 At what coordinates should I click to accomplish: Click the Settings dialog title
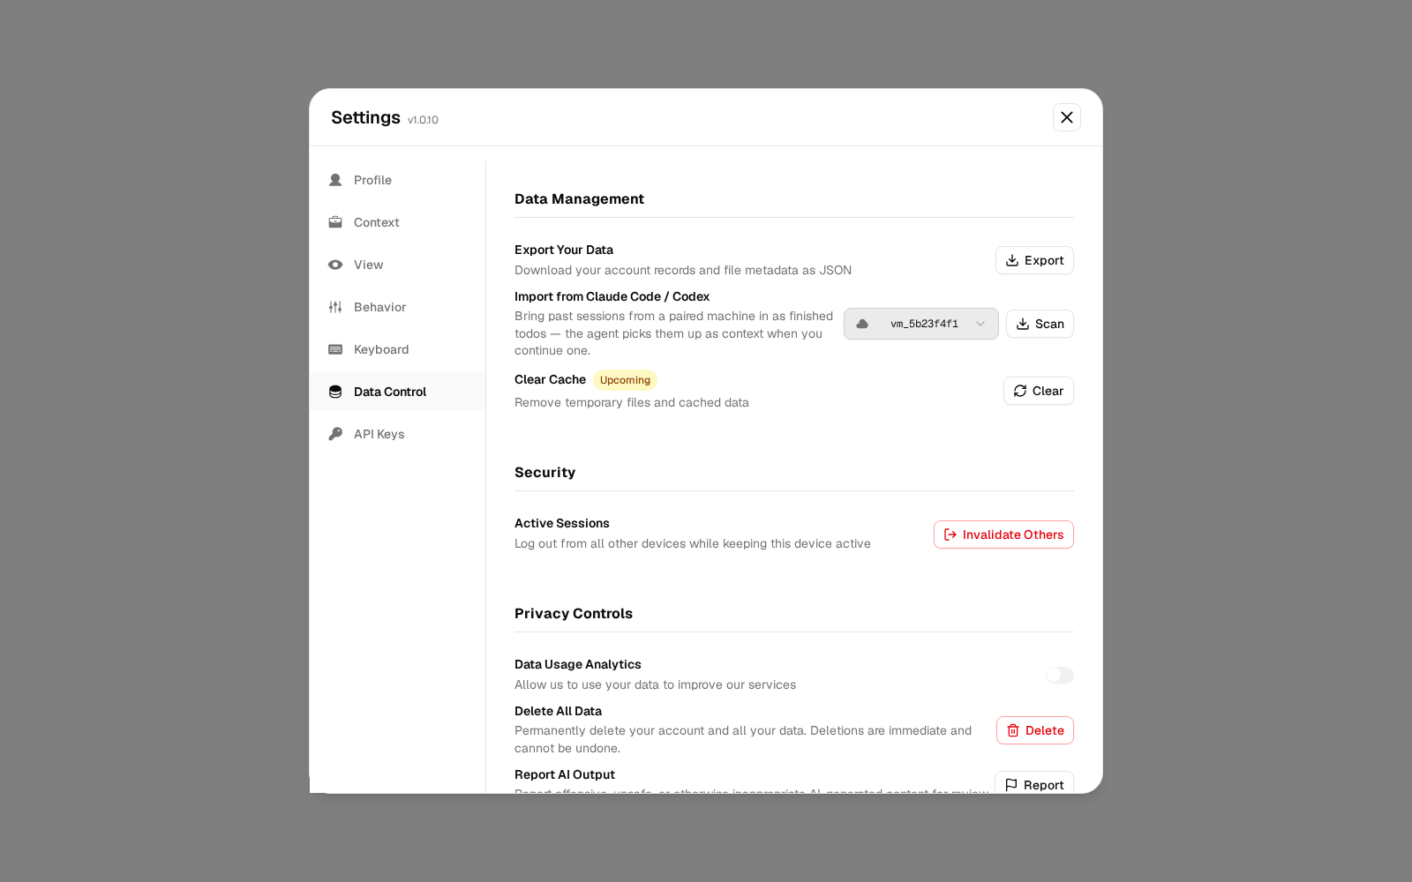point(365,117)
